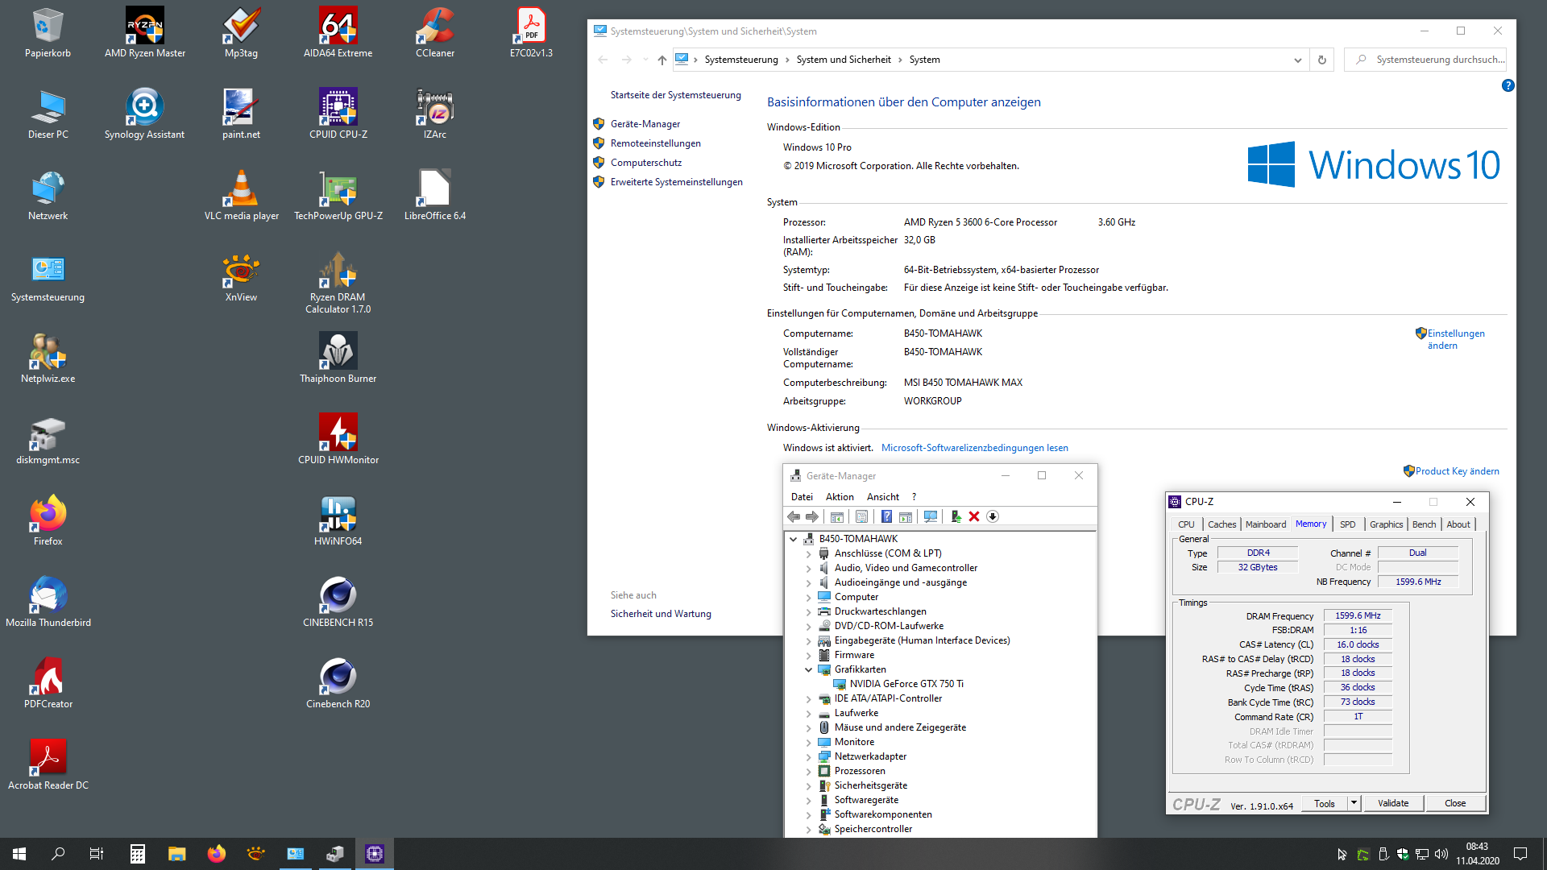Click the calculator icon in the taskbar

click(137, 853)
